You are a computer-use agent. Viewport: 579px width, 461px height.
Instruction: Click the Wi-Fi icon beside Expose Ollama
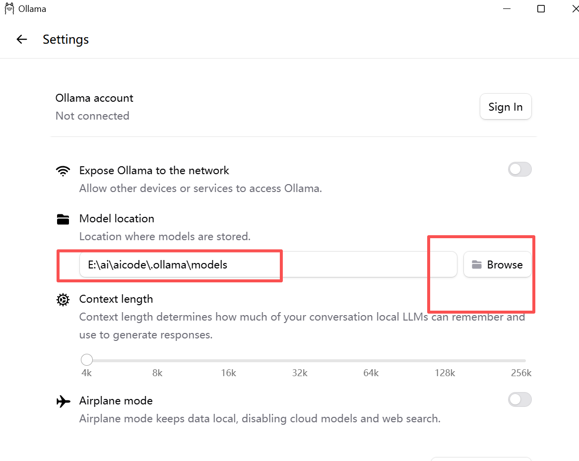coord(63,171)
